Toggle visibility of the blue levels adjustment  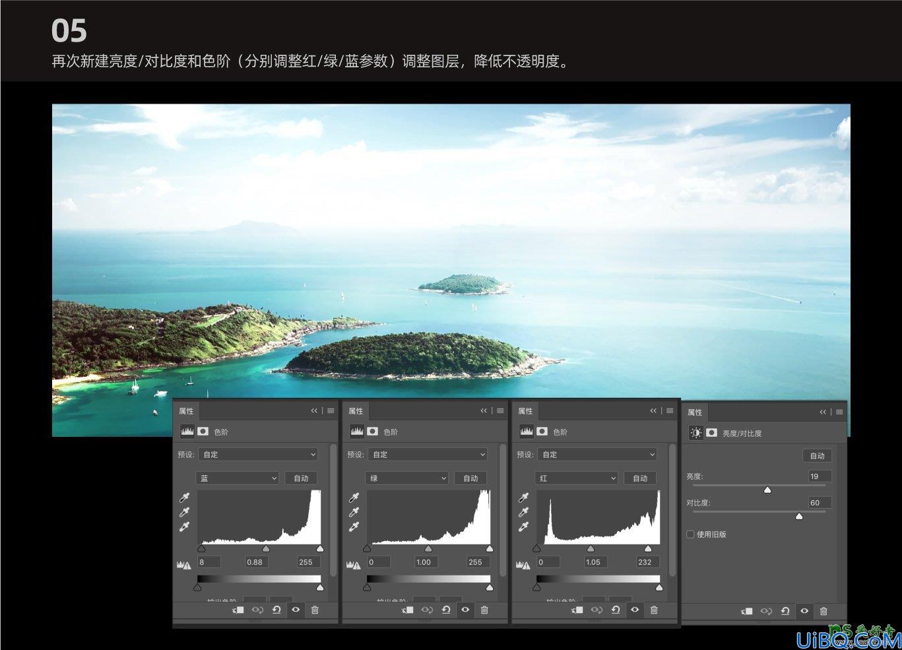pos(296,610)
